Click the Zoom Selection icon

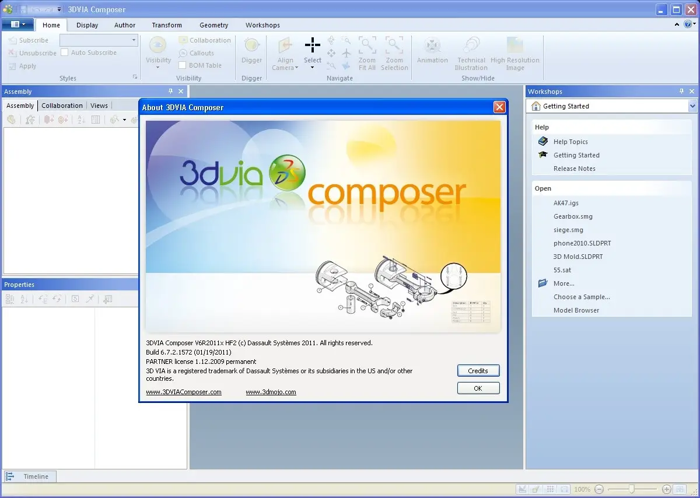[x=394, y=45]
